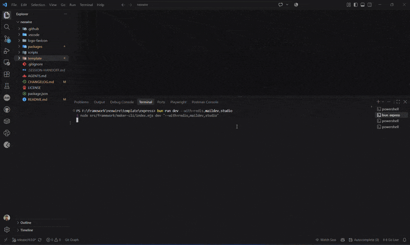
Task: Open Autocomplete (0) status item
Action: tap(364, 240)
